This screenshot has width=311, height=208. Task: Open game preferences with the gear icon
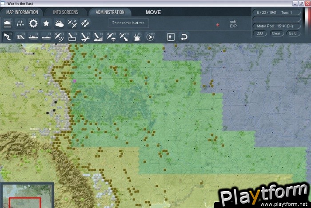[33, 23]
